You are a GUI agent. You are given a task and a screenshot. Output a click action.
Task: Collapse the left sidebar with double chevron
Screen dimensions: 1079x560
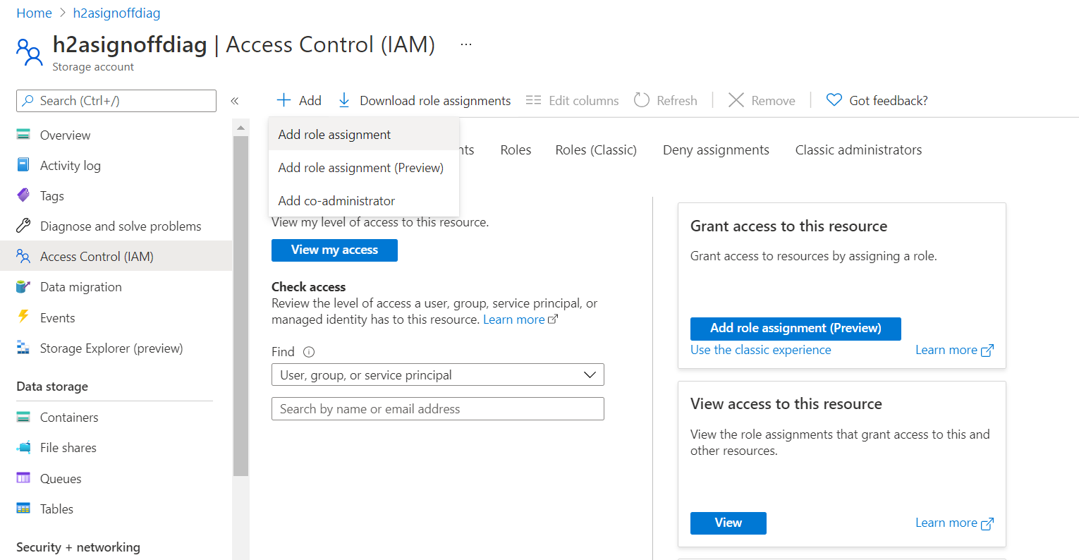[235, 101]
